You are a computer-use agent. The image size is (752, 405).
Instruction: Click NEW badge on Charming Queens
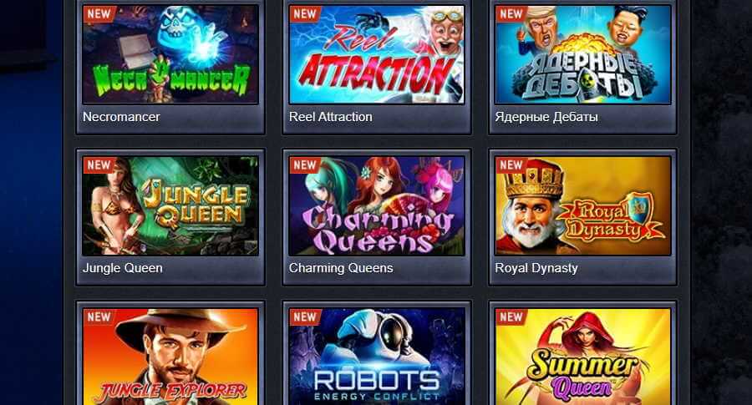point(304,165)
